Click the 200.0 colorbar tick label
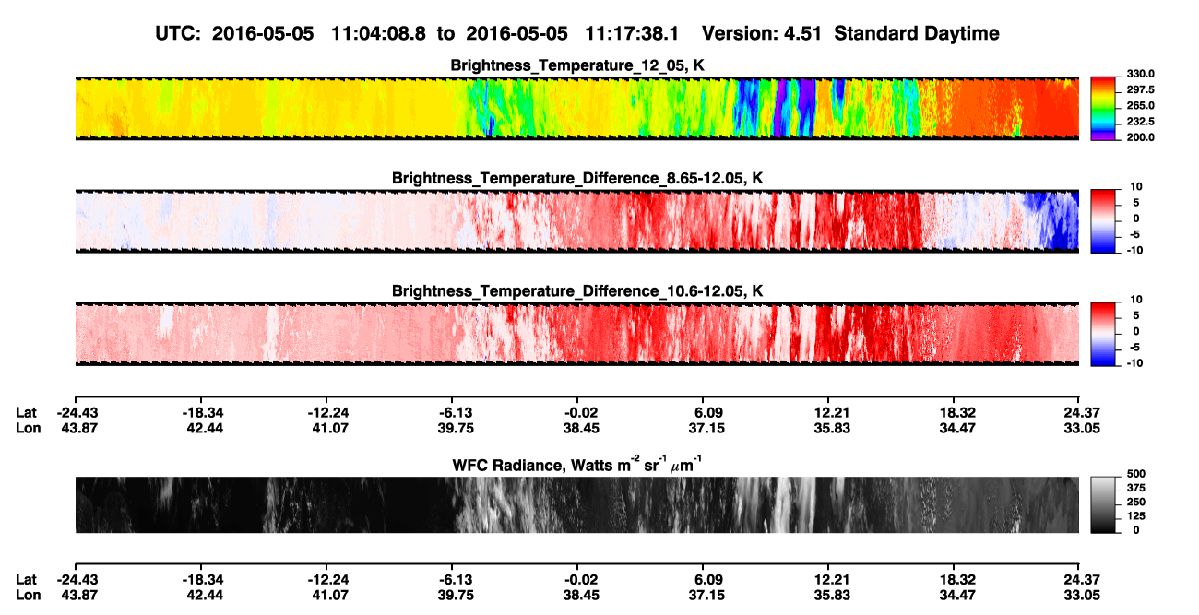This screenshot has height=615, width=1199. click(x=1140, y=137)
